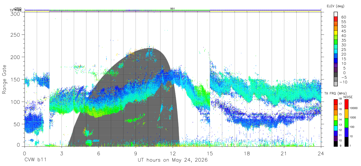Click the black 1–10 swatch in the NOISE colorbar
This screenshot has height=166, width=361.
point(346,142)
